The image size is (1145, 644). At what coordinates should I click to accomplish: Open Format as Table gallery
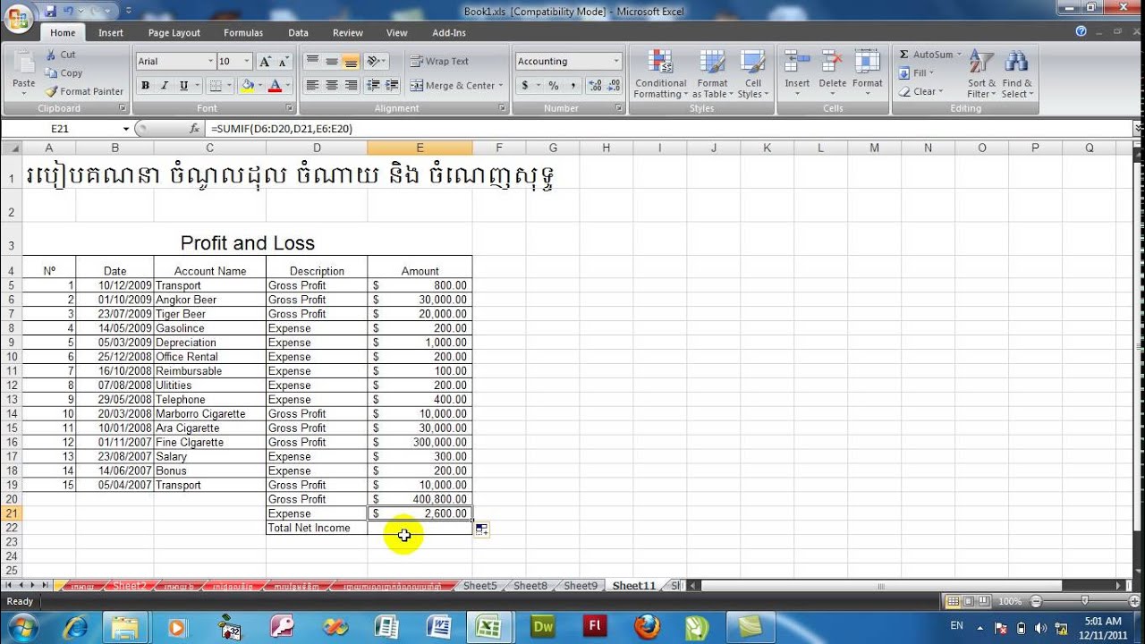713,74
